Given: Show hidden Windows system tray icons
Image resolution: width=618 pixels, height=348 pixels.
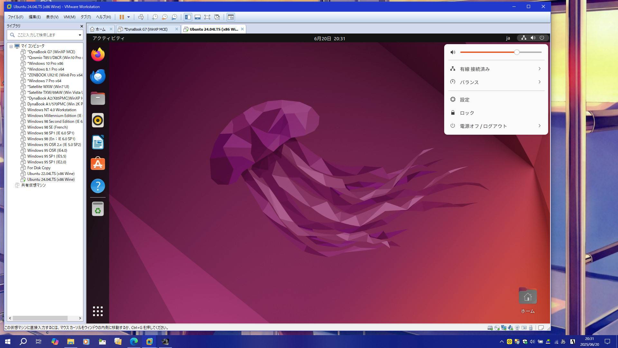Looking at the screenshot, I should 501,342.
